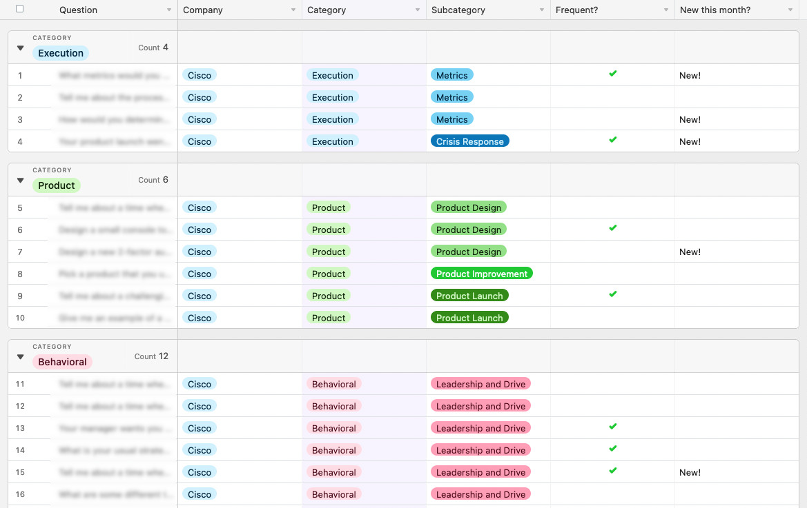
Task: Select the Cisco company tag in row 2
Action: pyautogui.click(x=199, y=97)
